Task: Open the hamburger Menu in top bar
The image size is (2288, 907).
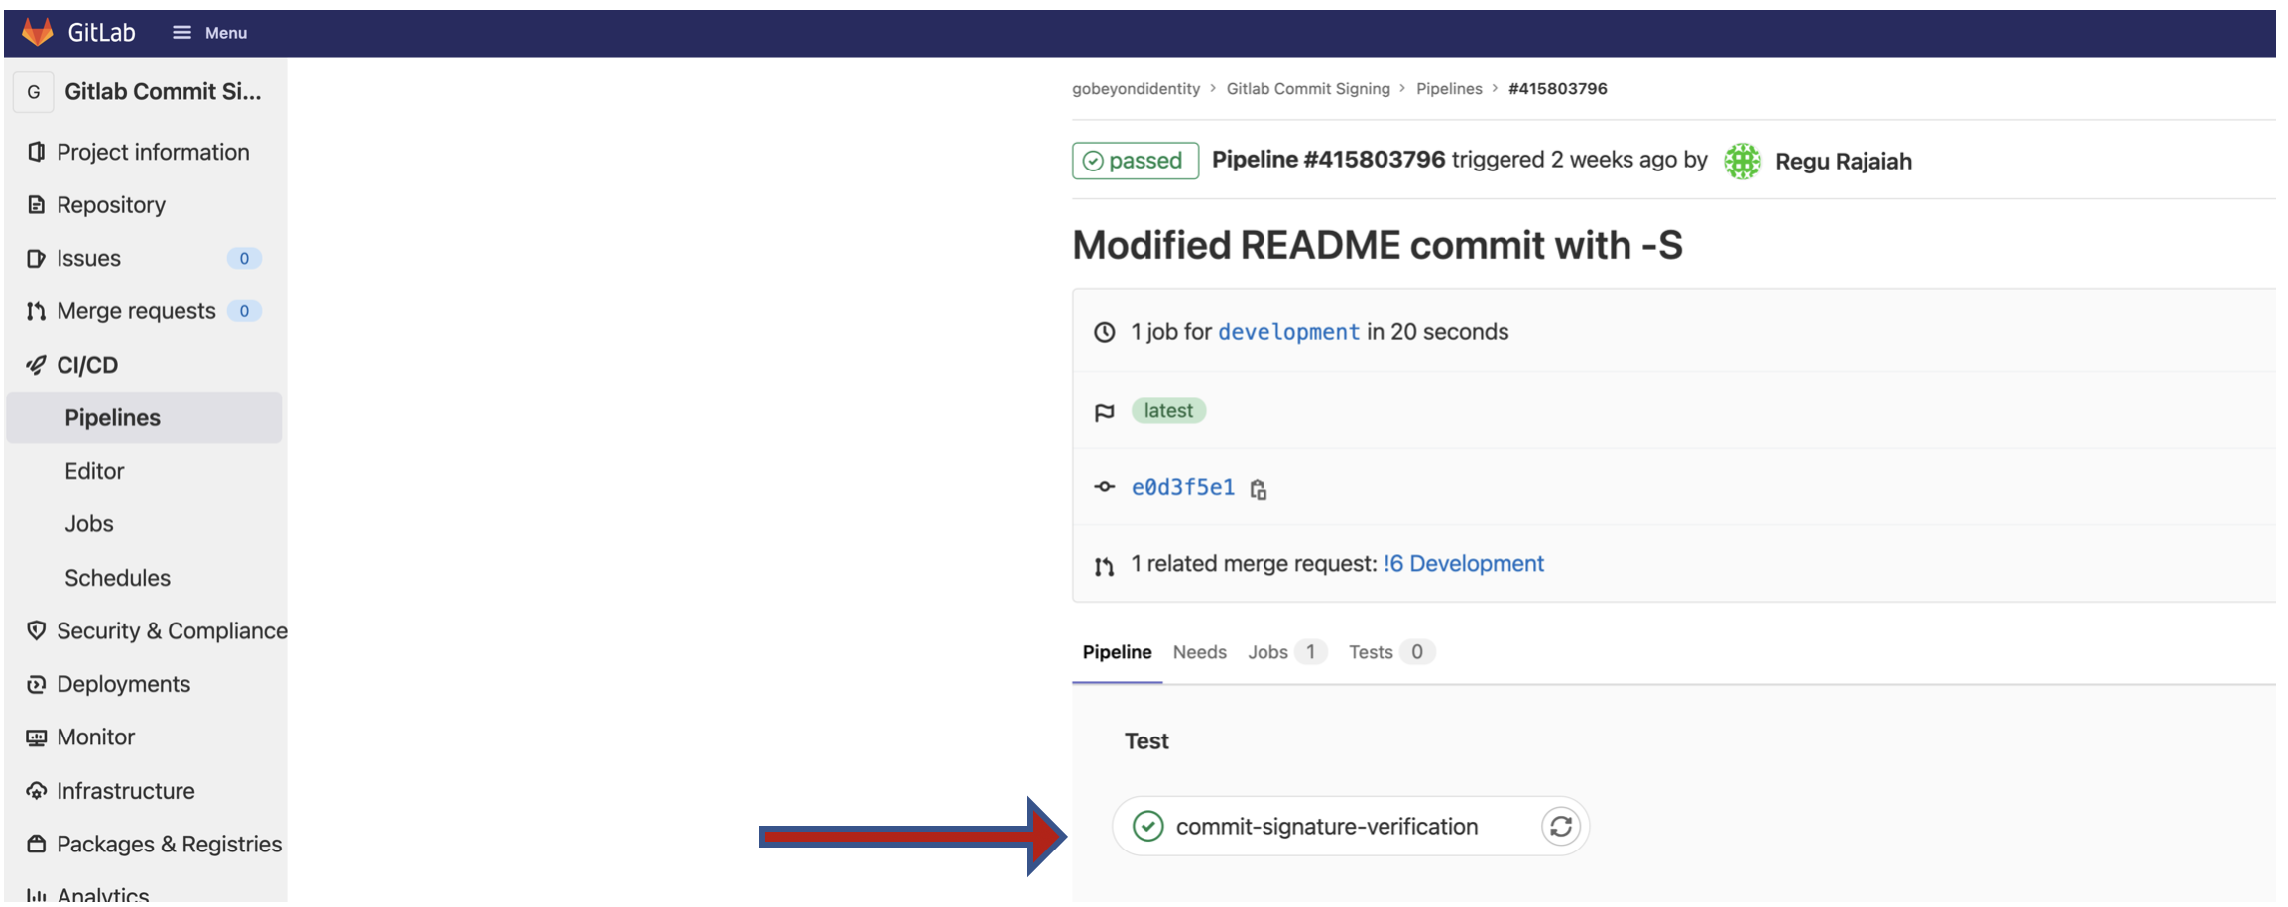Action: (x=209, y=33)
